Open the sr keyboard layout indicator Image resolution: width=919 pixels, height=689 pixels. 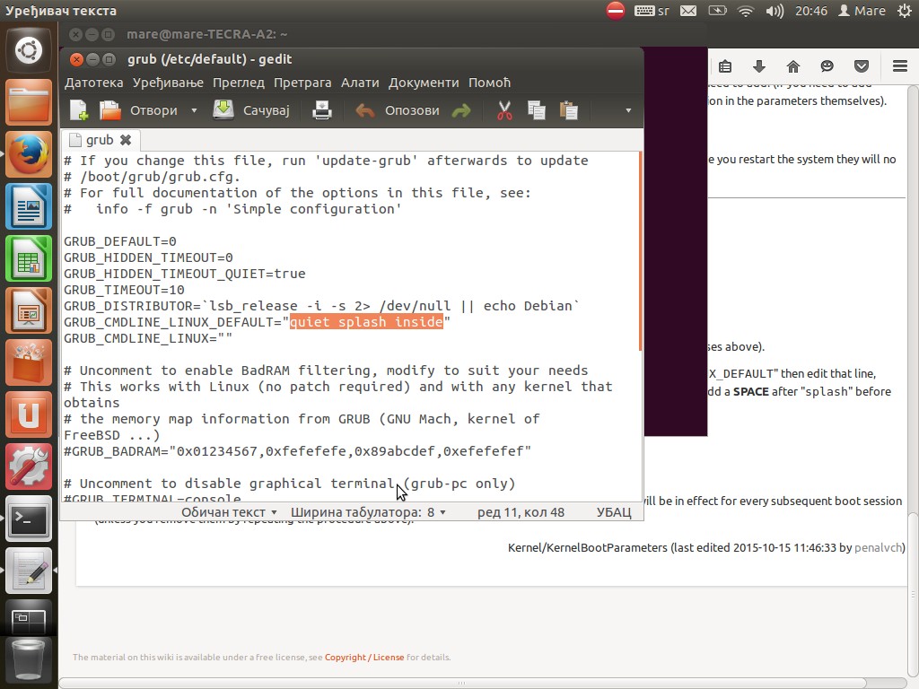(x=652, y=11)
